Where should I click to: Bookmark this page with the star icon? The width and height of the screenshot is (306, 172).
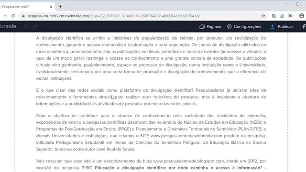(263, 16)
